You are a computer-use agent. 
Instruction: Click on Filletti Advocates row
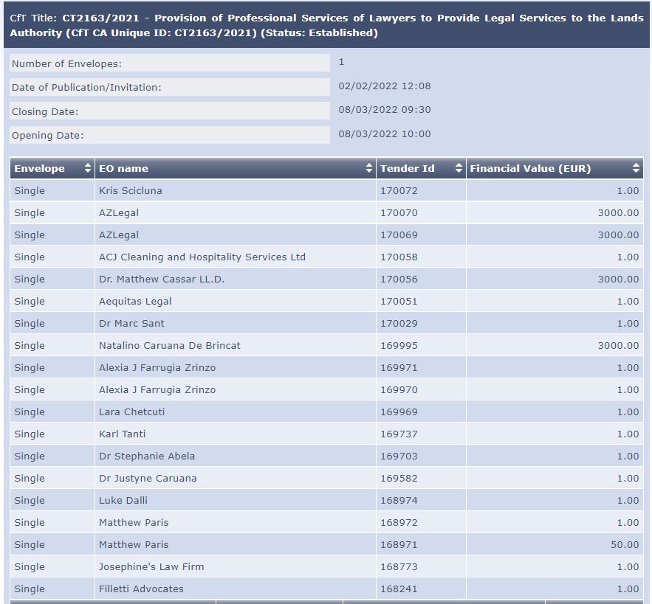tap(141, 589)
